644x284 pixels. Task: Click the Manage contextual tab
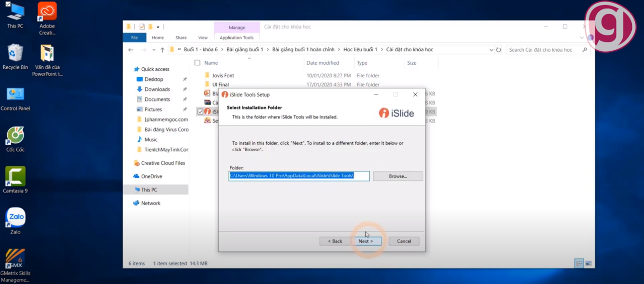point(237,27)
